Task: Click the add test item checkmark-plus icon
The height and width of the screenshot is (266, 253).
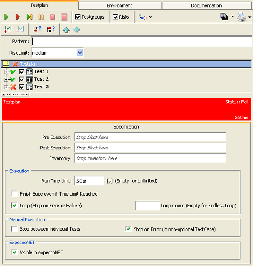Action: click(8, 29)
